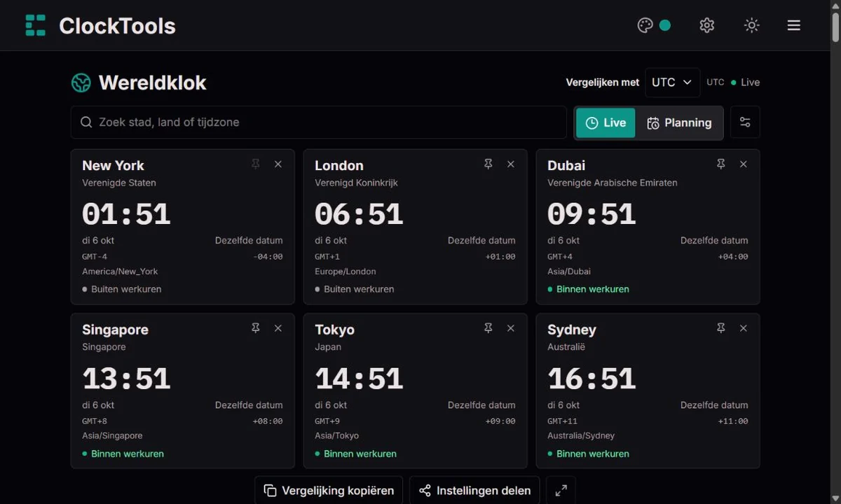Viewport: 841px width, 504px height.
Task: Remove the Tokyo clock card
Action: pyautogui.click(x=511, y=328)
